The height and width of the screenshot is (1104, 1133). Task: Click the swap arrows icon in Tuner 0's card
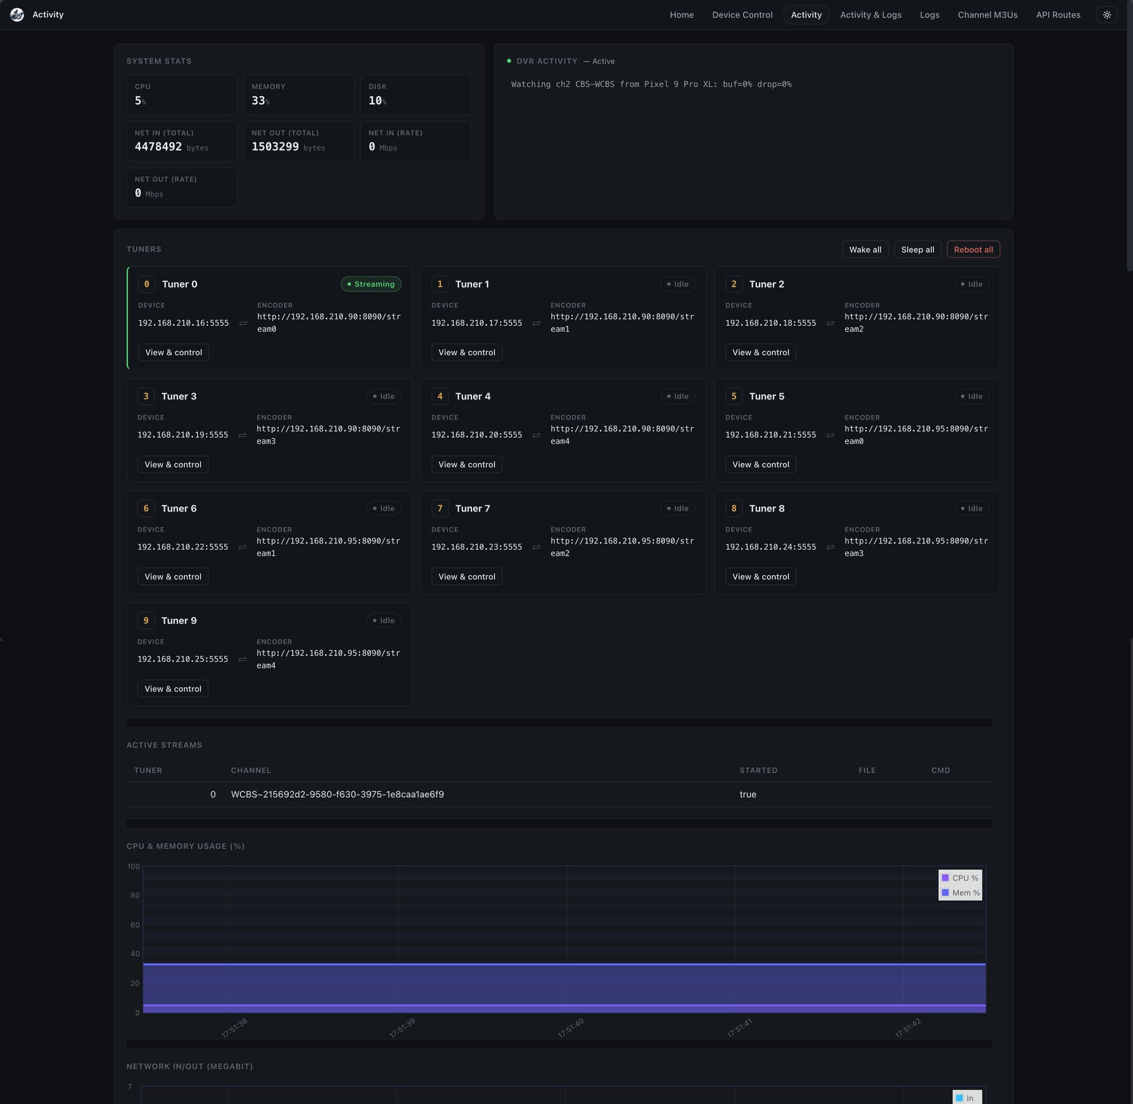(x=243, y=323)
